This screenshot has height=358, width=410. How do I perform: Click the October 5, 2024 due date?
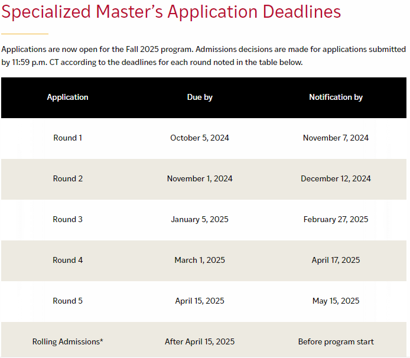(200, 138)
